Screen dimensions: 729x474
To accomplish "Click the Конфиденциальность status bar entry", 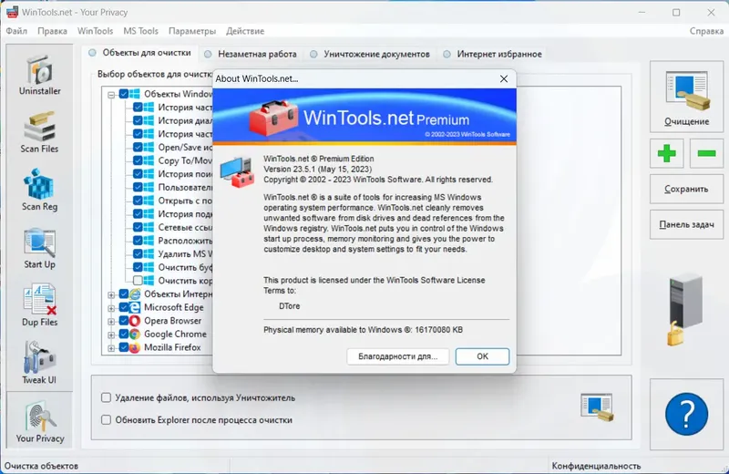I will [596, 466].
